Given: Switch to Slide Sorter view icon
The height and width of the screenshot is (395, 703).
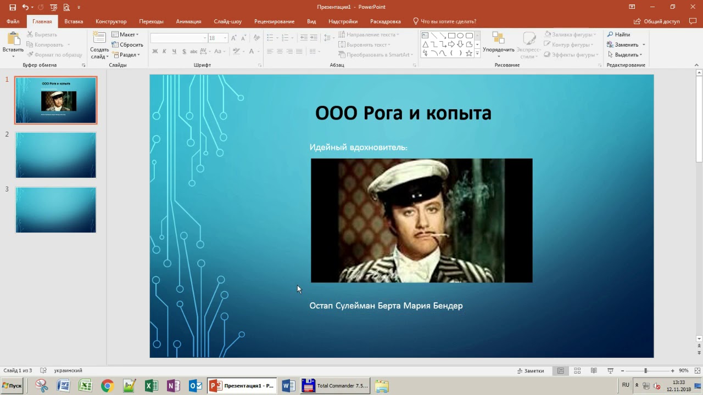Looking at the screenshot, I should 577,371.
